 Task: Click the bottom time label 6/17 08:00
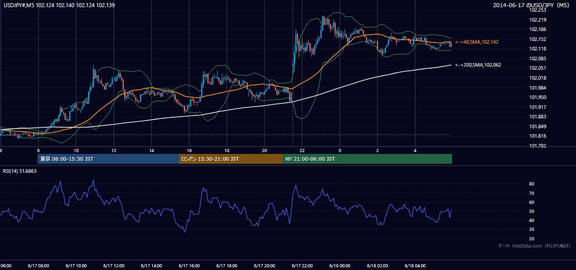coord(38,265)
